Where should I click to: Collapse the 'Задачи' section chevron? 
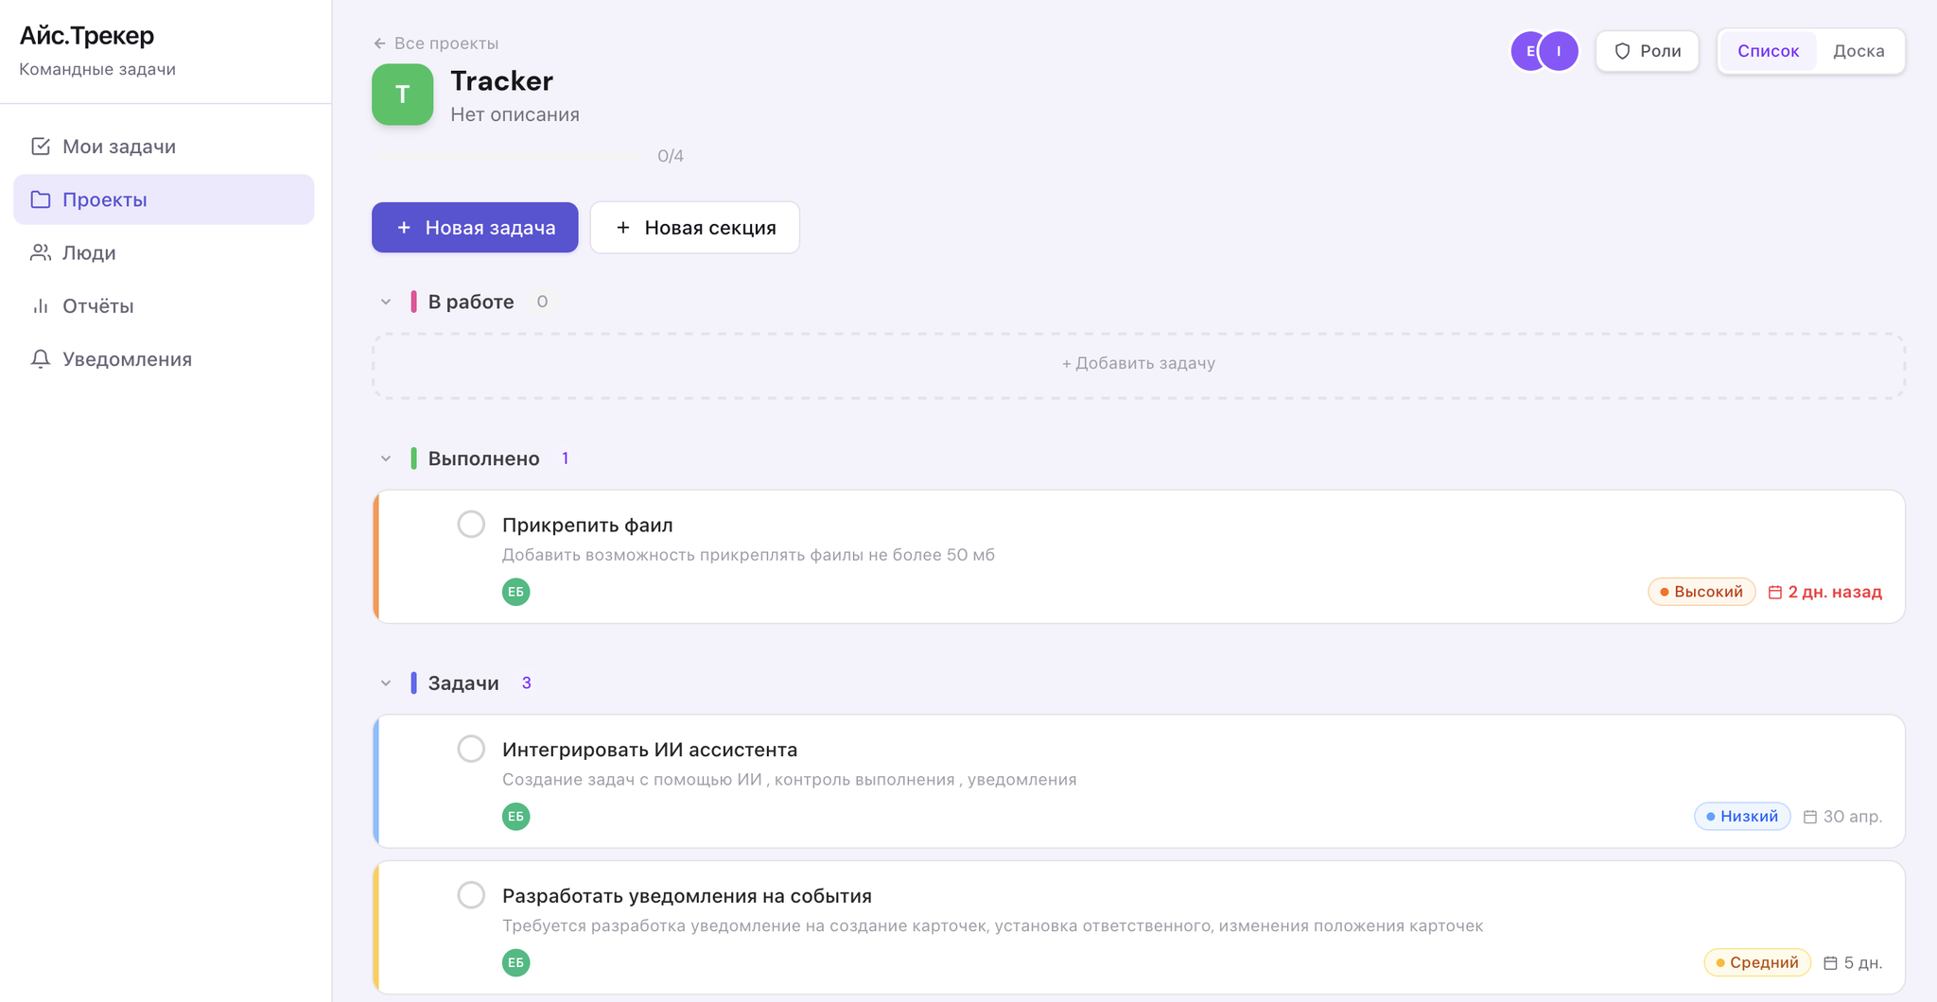[386, 683]
